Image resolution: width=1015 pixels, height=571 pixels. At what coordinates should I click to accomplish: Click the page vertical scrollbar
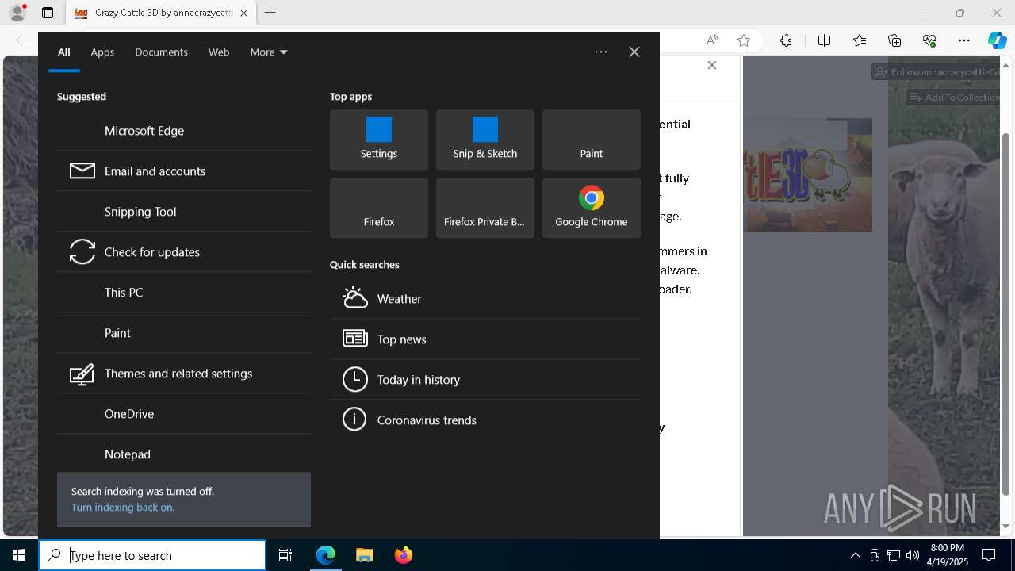1006,313
